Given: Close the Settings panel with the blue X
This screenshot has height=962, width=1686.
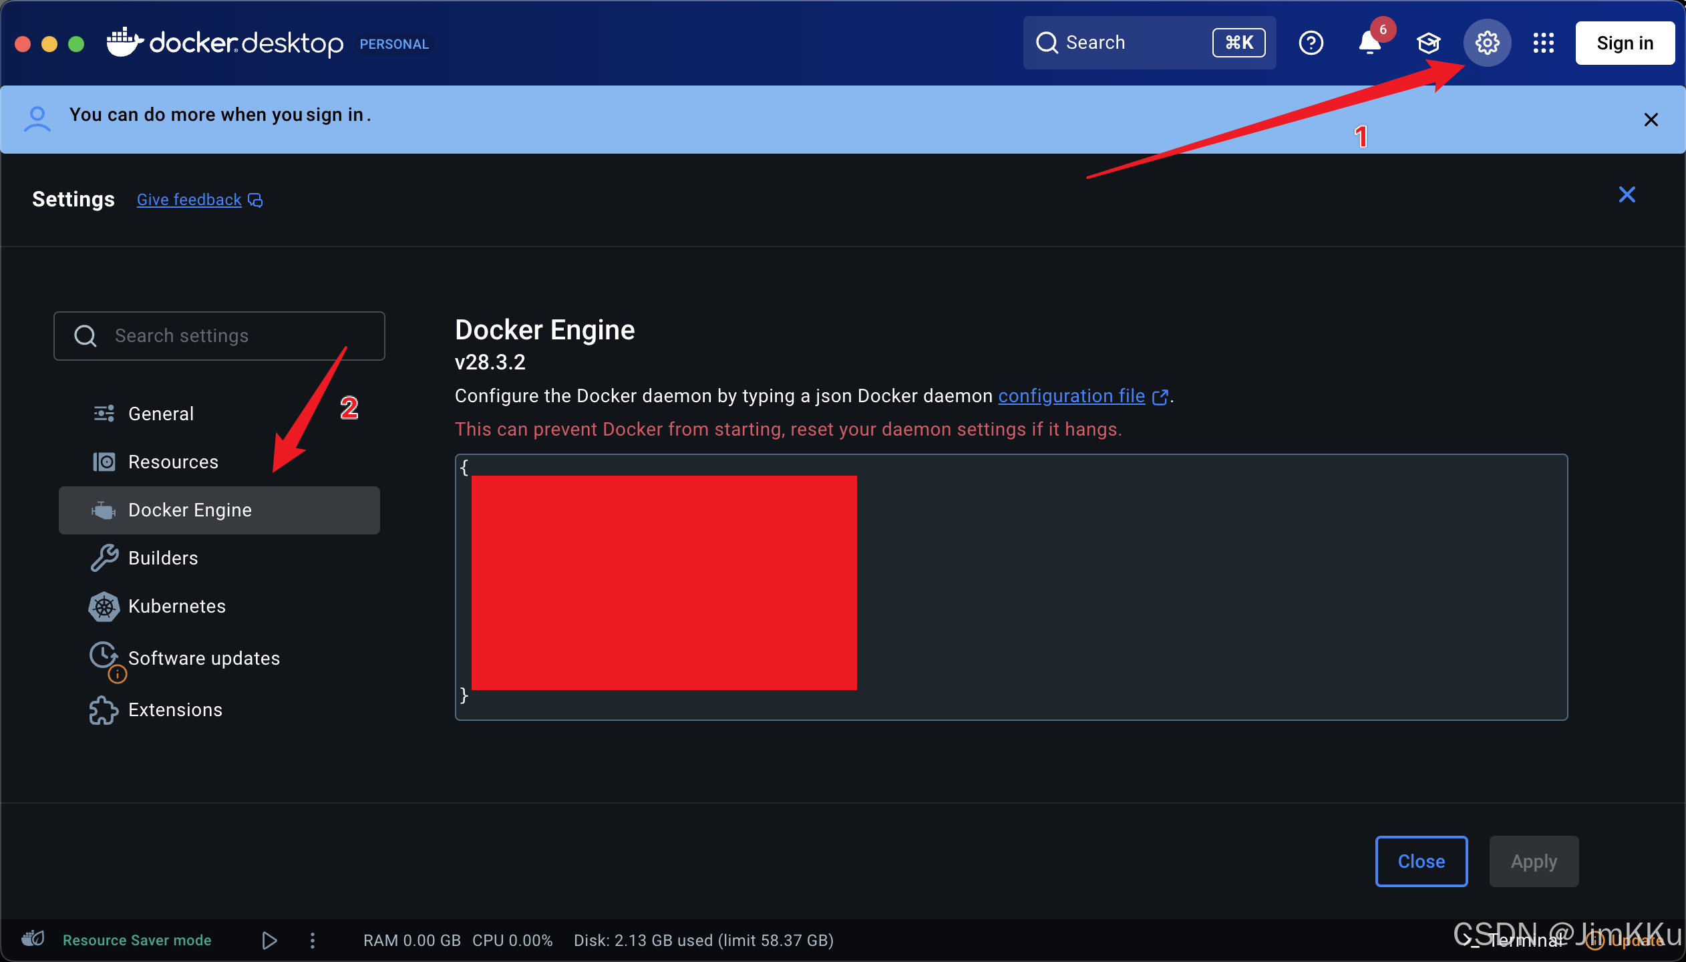Looking at the screenshot, I should pyautogui.click(x=1627, y=194).
